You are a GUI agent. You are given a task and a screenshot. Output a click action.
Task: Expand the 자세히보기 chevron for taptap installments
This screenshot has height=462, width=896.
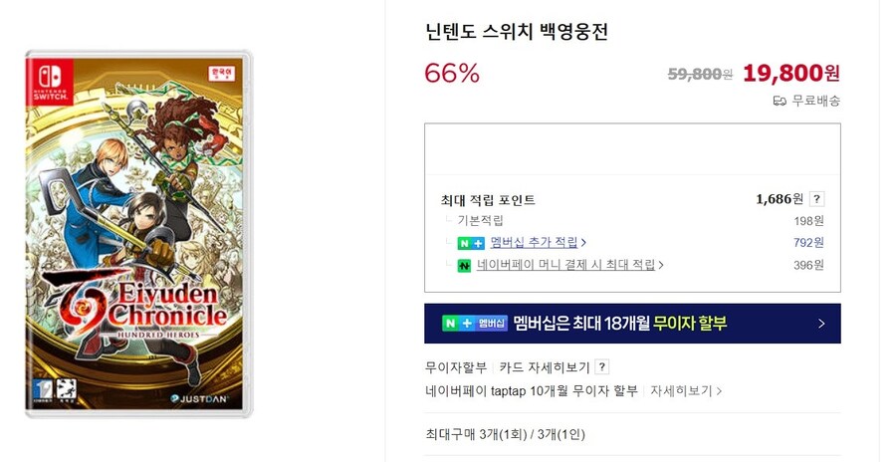coord(719,391)
